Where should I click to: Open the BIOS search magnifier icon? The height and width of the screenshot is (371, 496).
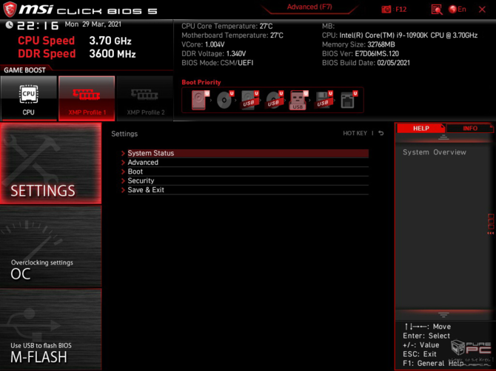click(437, 10)
